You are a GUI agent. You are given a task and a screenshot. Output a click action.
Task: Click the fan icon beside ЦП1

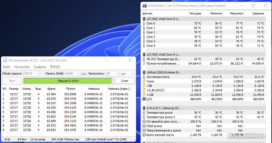(144, 99)
